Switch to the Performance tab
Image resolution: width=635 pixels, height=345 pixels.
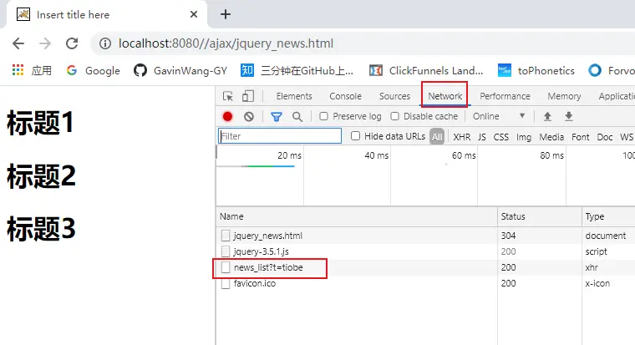[x=505, y=96]
